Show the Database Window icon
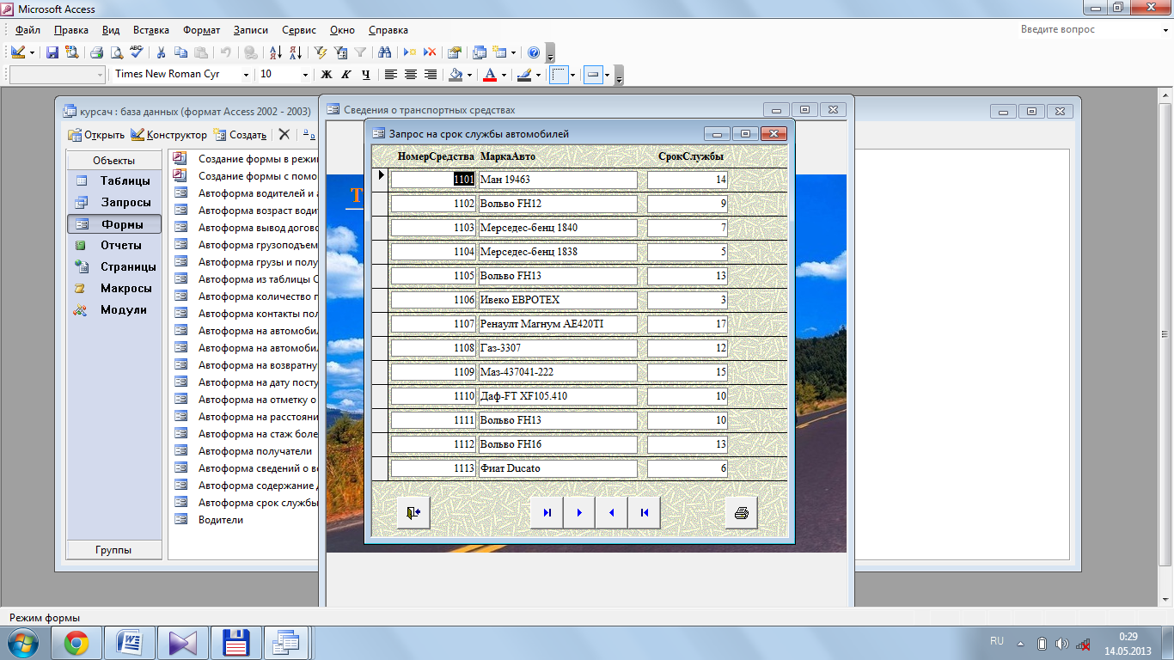This screenshot has height=660, width=1174. point(480,52)
